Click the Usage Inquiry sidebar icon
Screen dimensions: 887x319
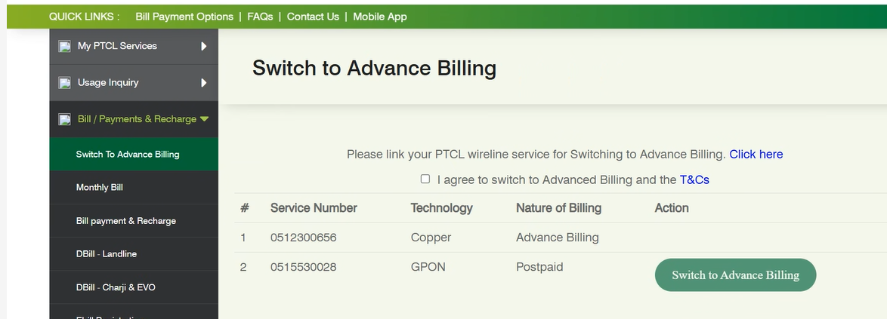[x=65, y=83]
